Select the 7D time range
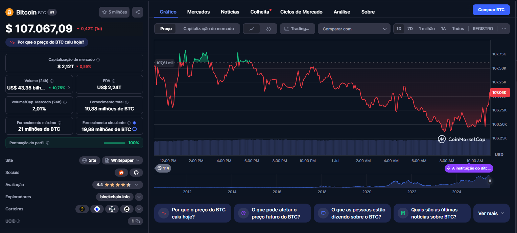The image size is (517, 233). point(410,29)
